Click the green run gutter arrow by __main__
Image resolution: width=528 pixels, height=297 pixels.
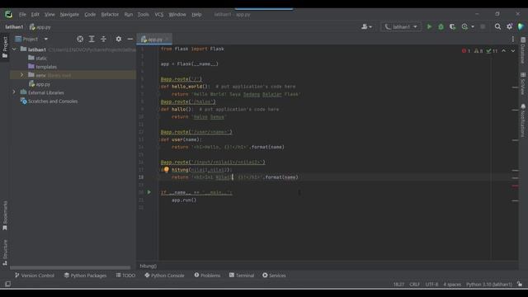(148, 192)
